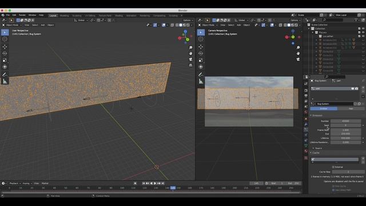Open the Add menu in left viewport
This screenshot has width=366, height=206.
pyautogui.click(x=43, y=25)
